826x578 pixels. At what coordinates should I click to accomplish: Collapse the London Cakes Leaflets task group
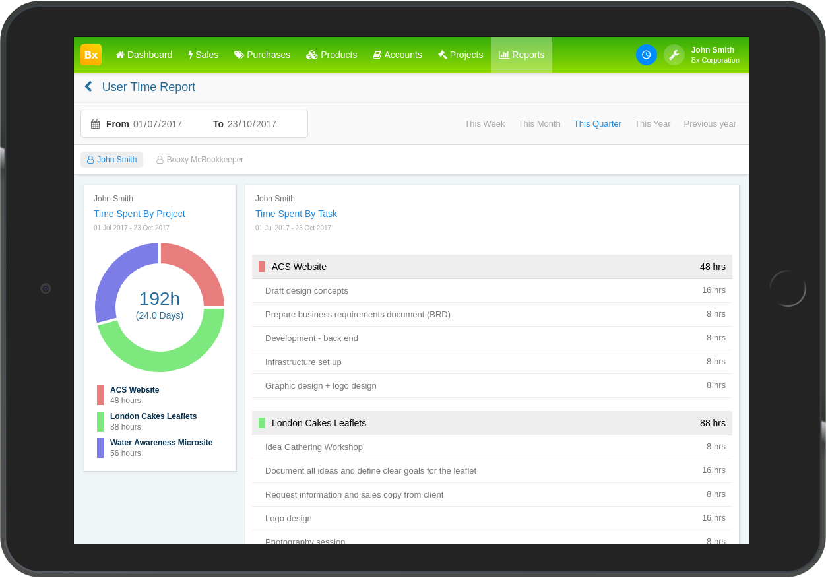click(x=492, y=423)
